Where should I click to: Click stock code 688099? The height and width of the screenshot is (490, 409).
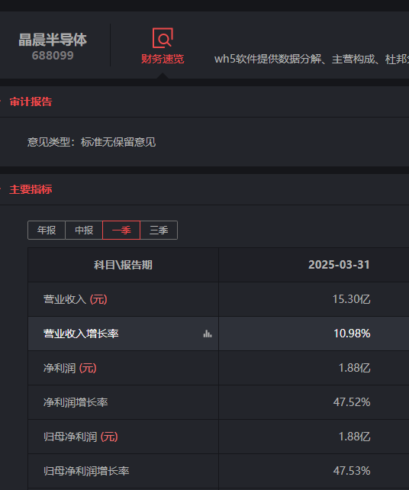click(x=53, y=56)
